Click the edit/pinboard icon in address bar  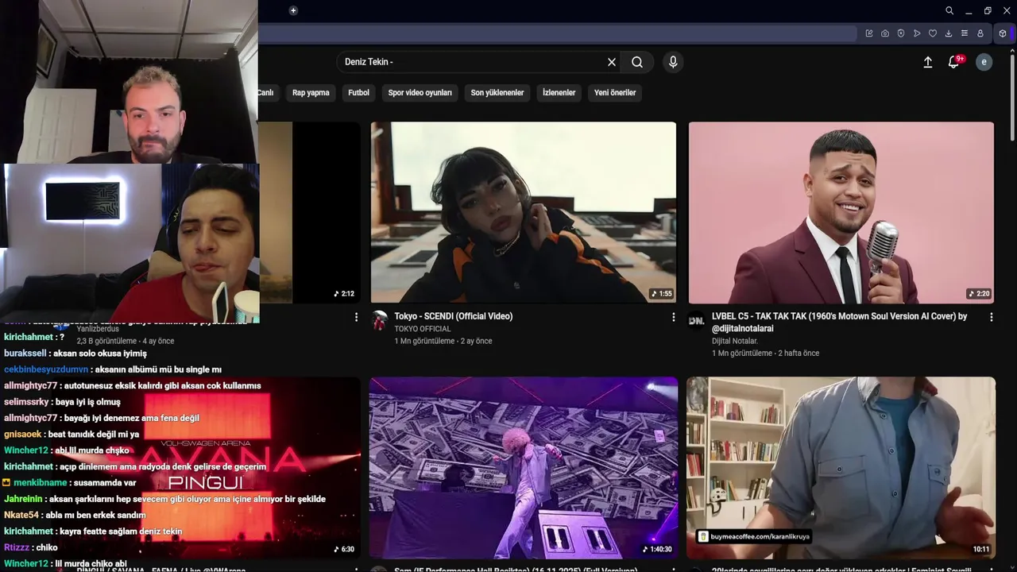(869, 33)
